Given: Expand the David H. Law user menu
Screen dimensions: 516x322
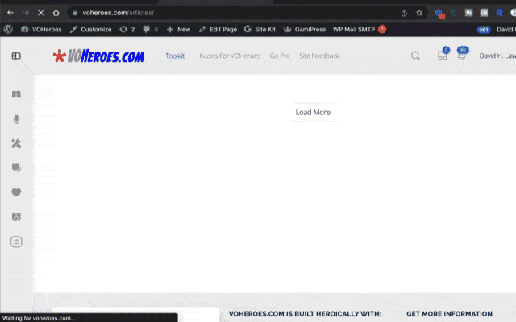Looking at the screenshot, I should click(497, 56).
